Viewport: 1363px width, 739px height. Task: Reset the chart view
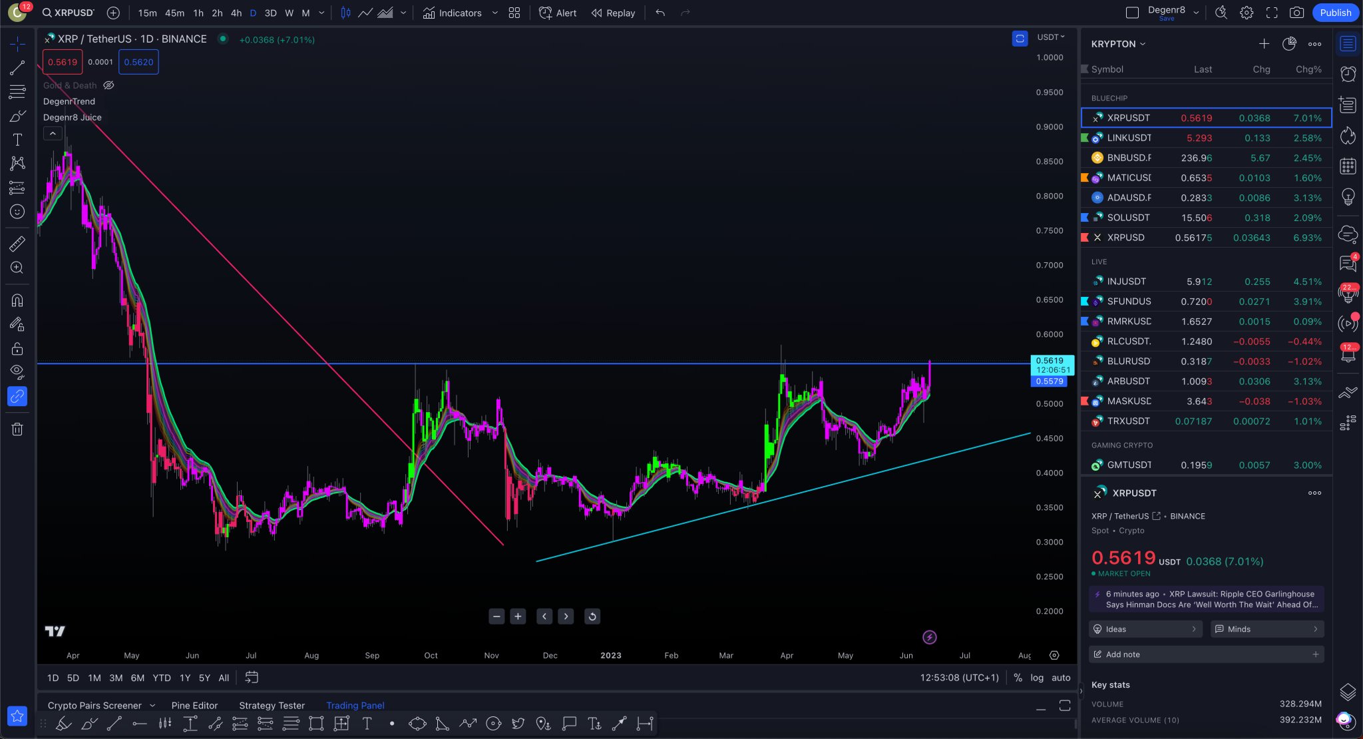(592, 616)
